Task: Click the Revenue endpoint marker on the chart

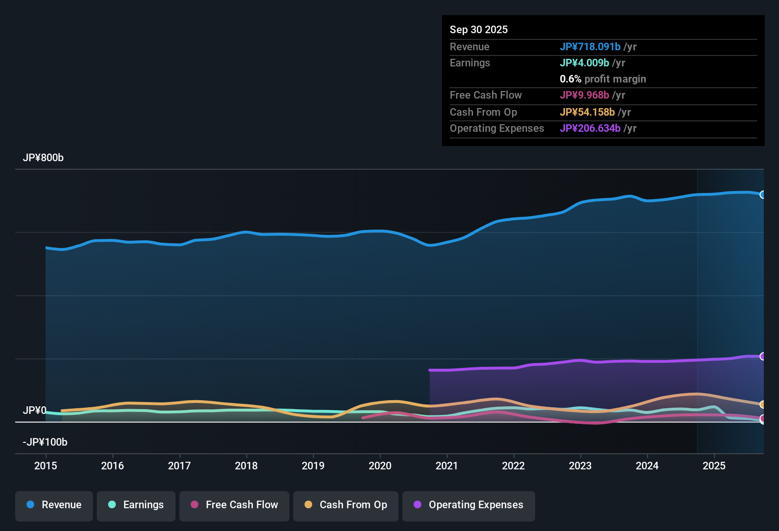Action: pos(763,194)
